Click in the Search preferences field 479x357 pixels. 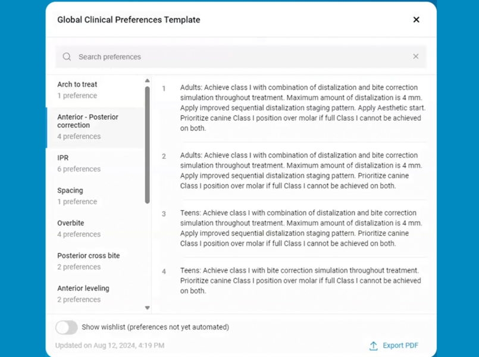point(179,57)
